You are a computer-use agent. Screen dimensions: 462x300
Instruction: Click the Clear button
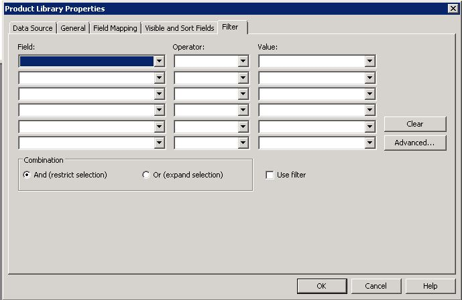coord(414,124)
